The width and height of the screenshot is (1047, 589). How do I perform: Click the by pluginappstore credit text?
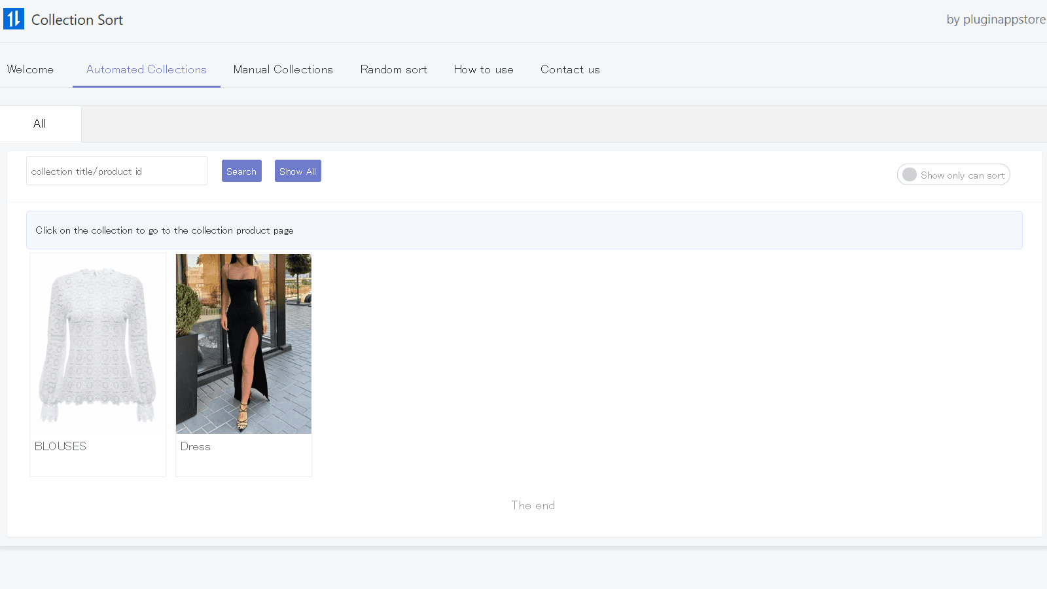coord(995,20)
